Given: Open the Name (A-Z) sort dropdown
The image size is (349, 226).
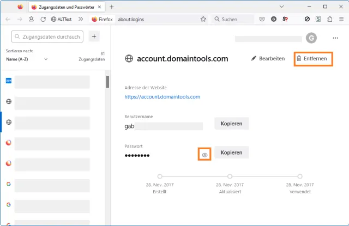Looking at the screenshot, I should coord(27,59).
